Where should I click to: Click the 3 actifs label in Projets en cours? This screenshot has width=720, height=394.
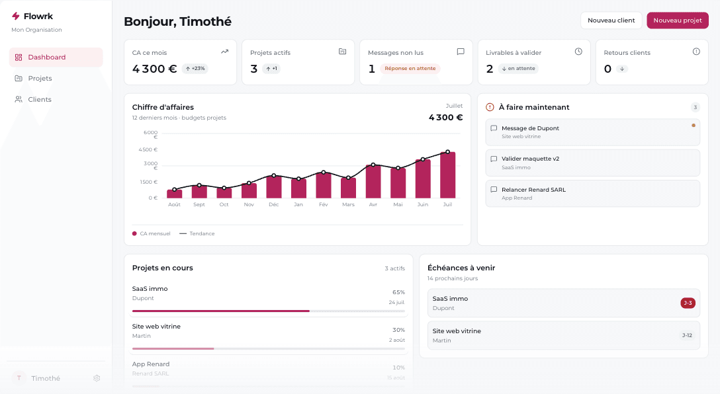(395, 268)
